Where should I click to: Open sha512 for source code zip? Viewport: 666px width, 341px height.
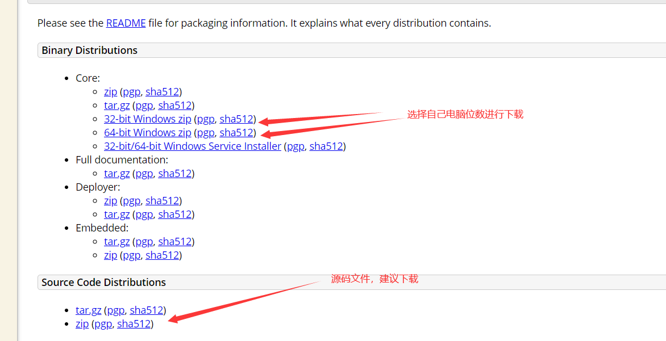[x=134, y=323]
